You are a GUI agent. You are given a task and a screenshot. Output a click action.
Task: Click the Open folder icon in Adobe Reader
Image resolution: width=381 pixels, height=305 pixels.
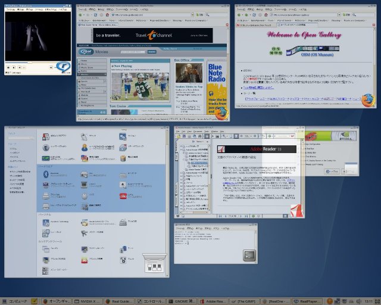coord(179,136)
